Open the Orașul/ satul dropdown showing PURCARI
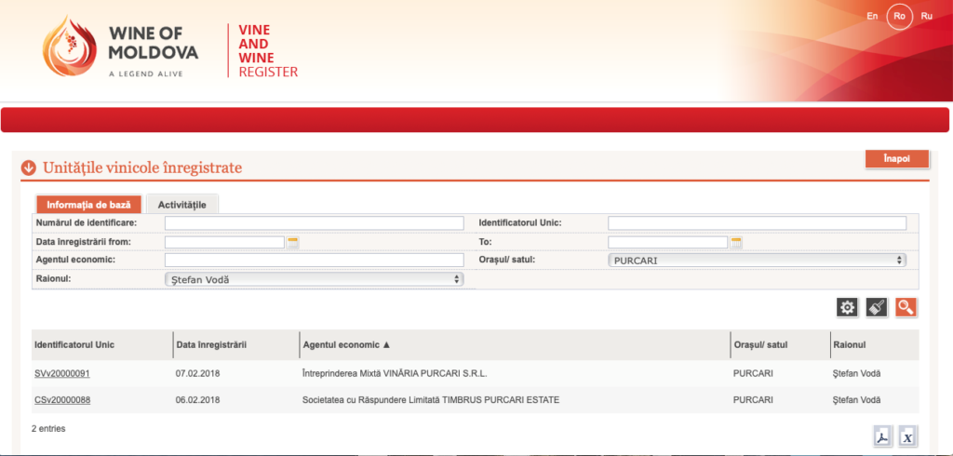The height and width of the screenshot is (456, 953). pos(757,261)
